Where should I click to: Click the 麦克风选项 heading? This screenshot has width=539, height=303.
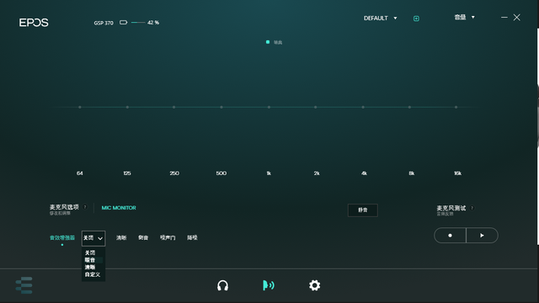coord(64,207)
